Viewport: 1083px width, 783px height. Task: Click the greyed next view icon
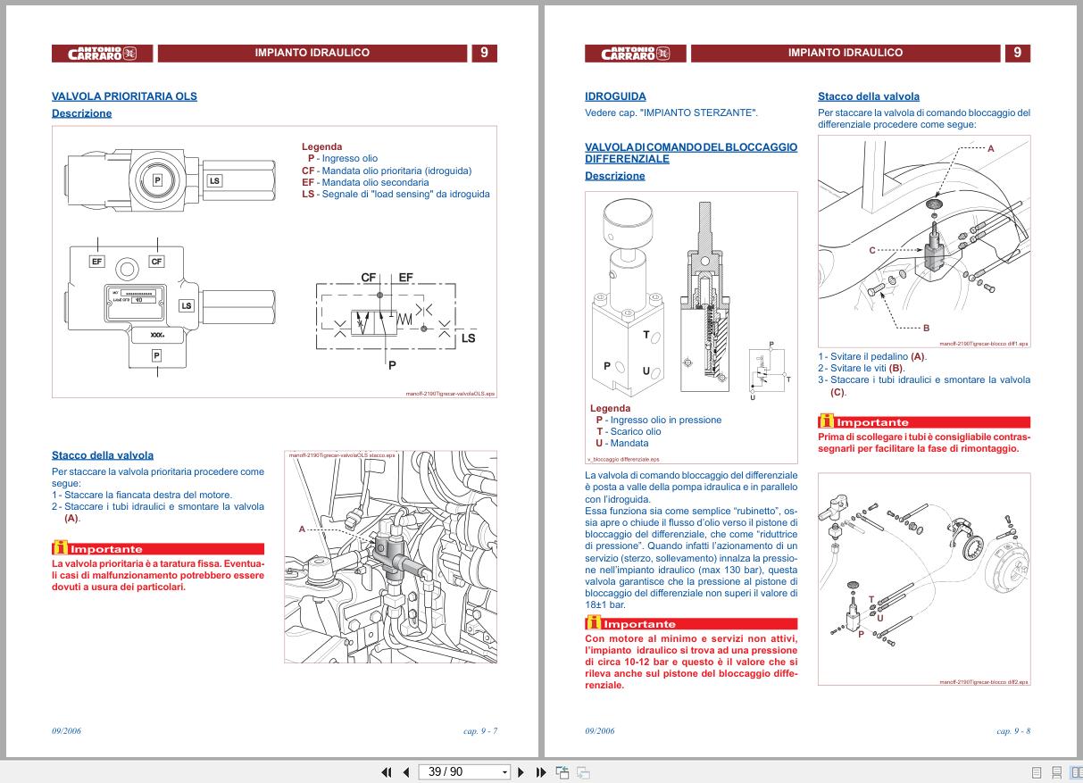583,772
